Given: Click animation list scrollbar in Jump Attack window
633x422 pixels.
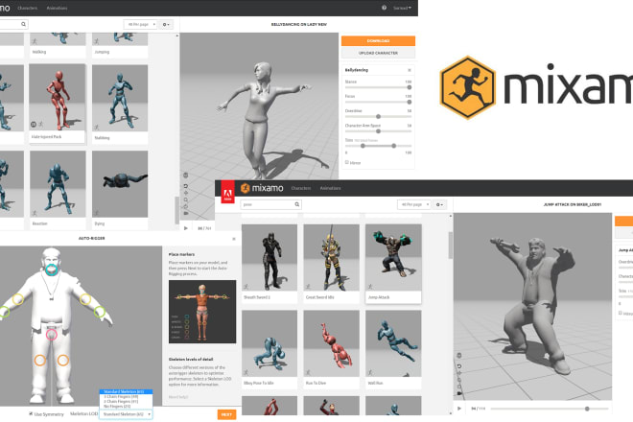Looking at the screenshot, I should pos(451,246).
